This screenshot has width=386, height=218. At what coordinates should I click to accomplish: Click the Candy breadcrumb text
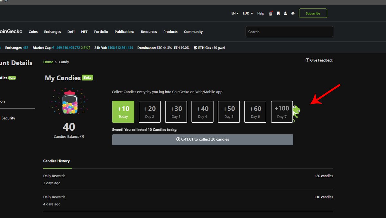point(64,62)
